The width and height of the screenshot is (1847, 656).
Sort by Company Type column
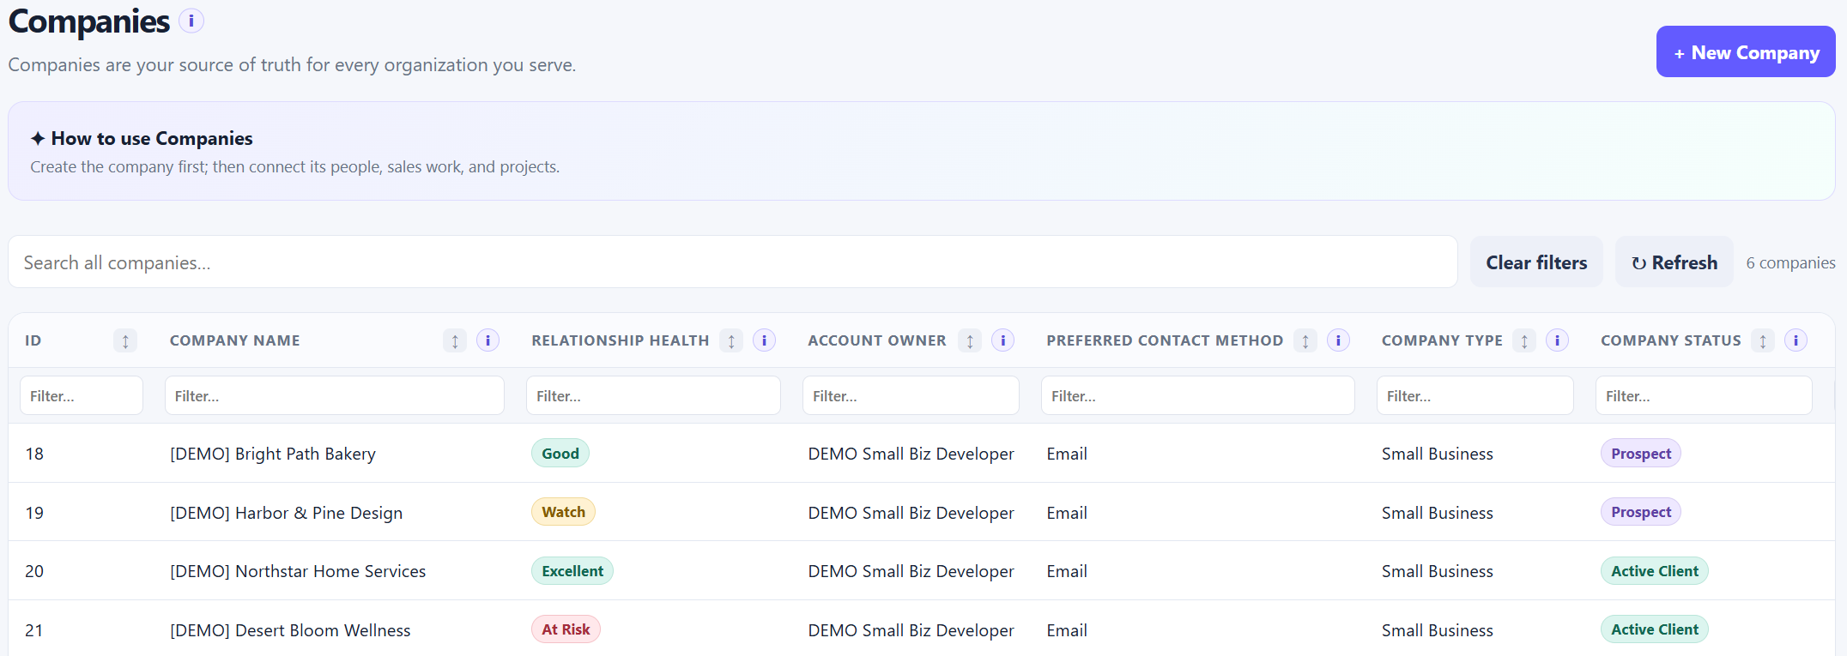click(x=1524, y=340)
